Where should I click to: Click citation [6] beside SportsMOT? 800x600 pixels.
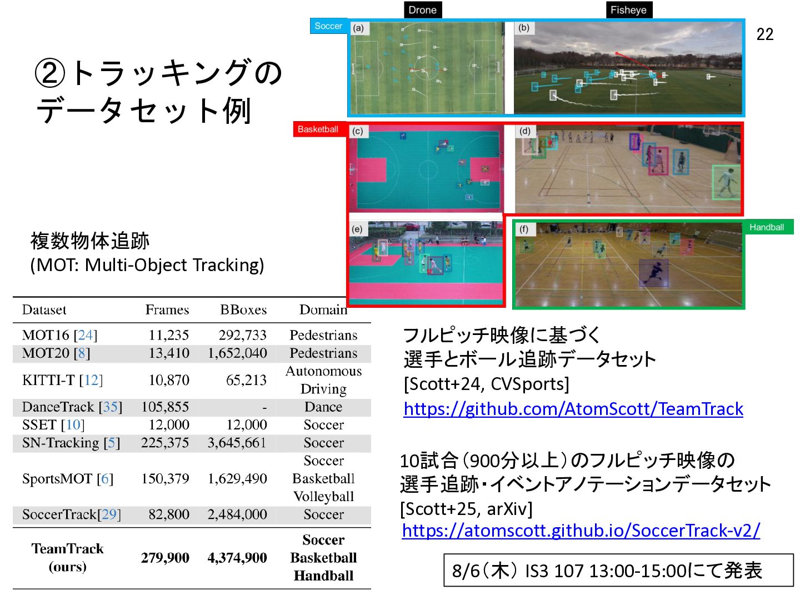(x=105, y=478)
